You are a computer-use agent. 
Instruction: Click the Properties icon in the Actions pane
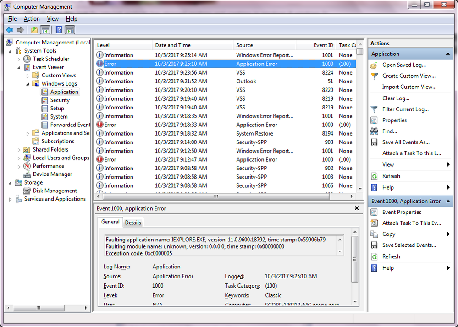[x=374, y=120]
